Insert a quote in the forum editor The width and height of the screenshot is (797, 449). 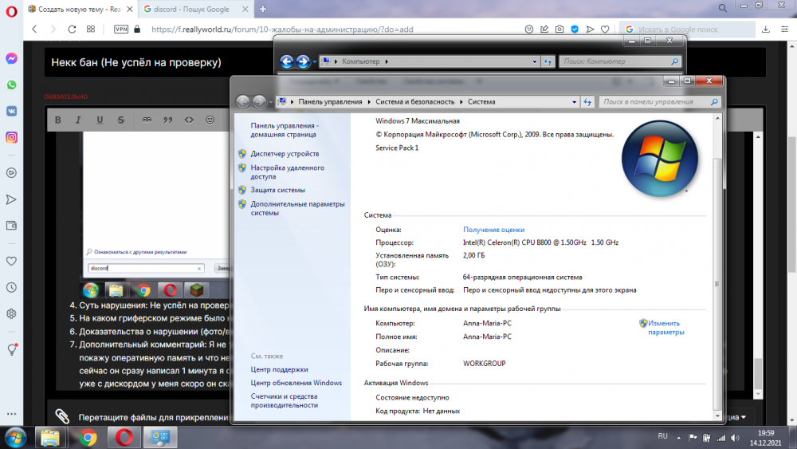pos(167,120)
